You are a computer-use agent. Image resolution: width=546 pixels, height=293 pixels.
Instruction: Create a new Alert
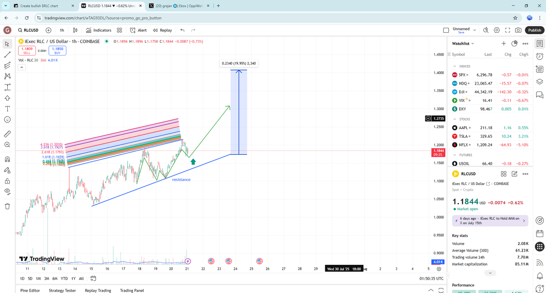138,30
